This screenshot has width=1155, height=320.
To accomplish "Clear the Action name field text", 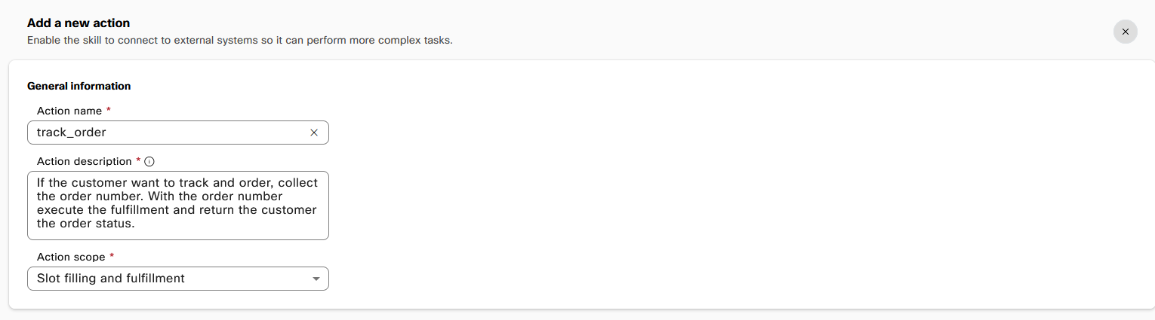I will click(x=314, y=133).
